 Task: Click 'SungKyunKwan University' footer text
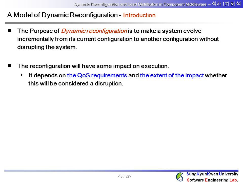point(212,174)
